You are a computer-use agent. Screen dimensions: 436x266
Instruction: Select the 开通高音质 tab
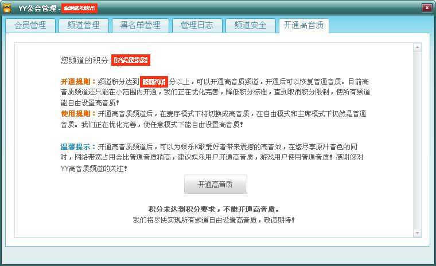(x=304, y=26)
